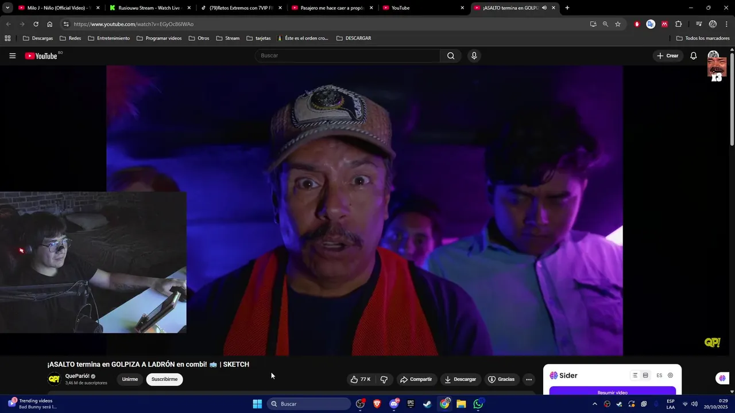Image resolution: width=735 pixels, height=413 pixels.
Task: Like the video showing 77 K
Action: (x=361, y=379)
